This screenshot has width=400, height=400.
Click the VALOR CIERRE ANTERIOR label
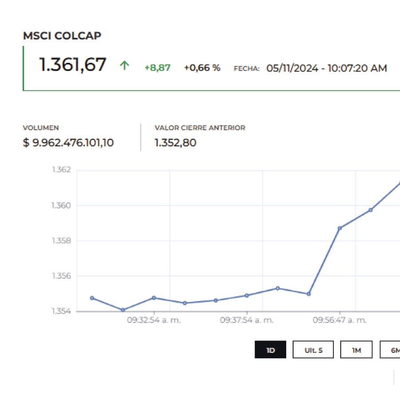click(x=200, y=128)
